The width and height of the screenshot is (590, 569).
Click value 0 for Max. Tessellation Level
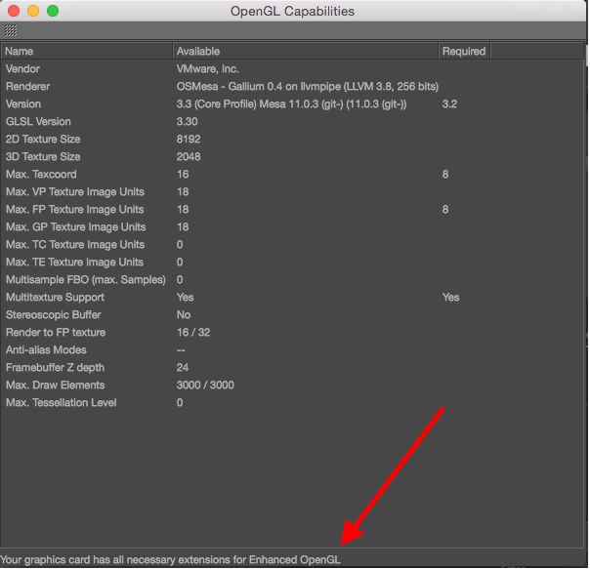click(x=180, y=403)
